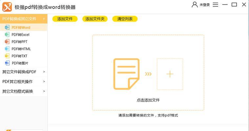The width and height of the screenshot is (249, 131).
Task: Maximize the converter window
Action: point(234,5)
